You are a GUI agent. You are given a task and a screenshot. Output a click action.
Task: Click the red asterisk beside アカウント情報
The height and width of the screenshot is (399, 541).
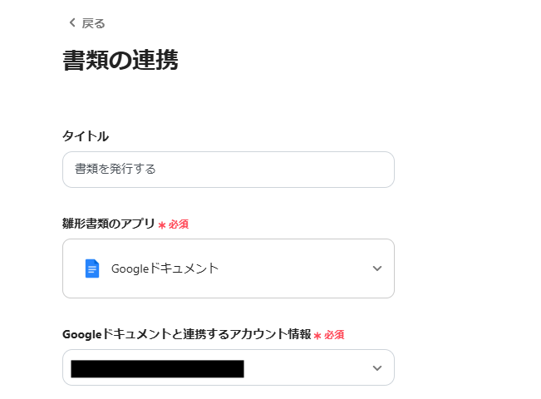point(317,335)
